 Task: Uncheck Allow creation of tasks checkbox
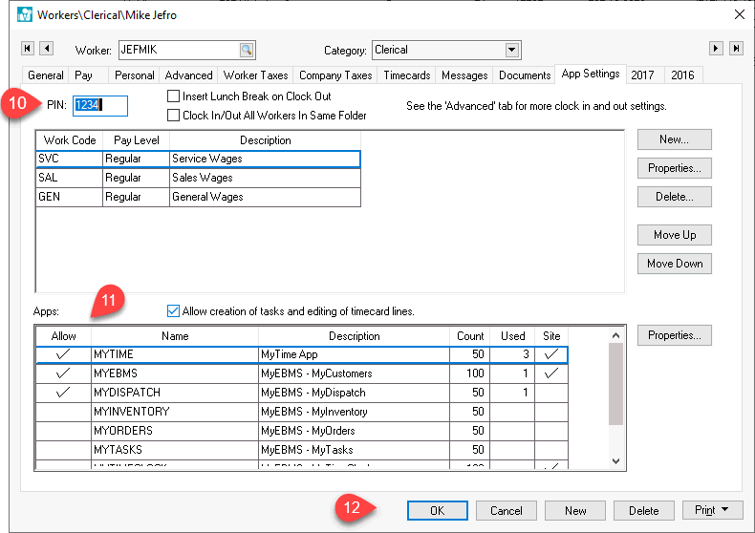pos(173,311)
